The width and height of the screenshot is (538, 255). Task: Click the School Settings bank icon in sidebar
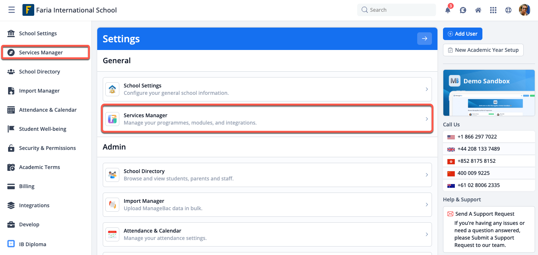(11, 33)
